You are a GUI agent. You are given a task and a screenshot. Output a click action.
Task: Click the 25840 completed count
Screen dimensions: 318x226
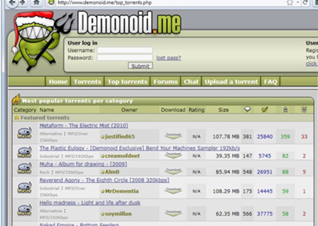[x=265, y=136]
